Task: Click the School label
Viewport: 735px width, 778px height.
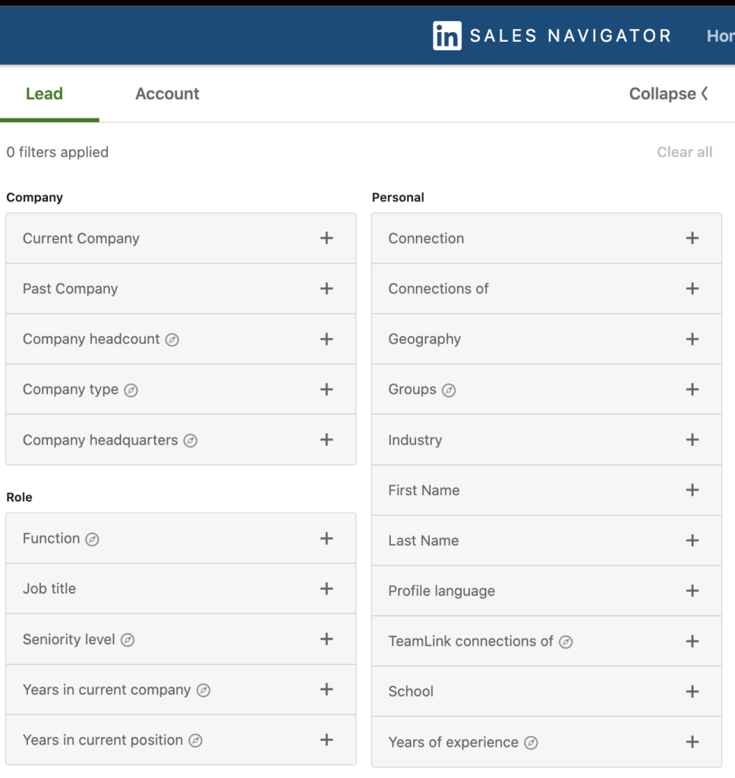Action: click(411, 691)
